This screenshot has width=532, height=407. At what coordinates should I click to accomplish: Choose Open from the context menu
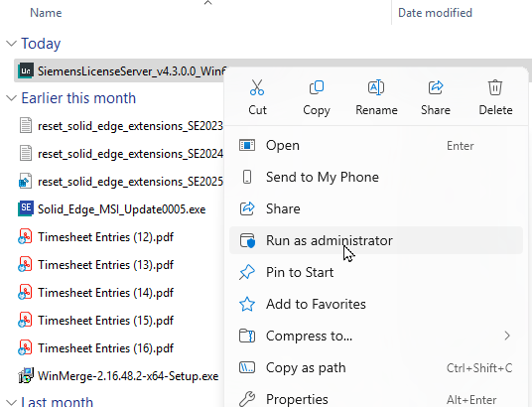(376, 146)
